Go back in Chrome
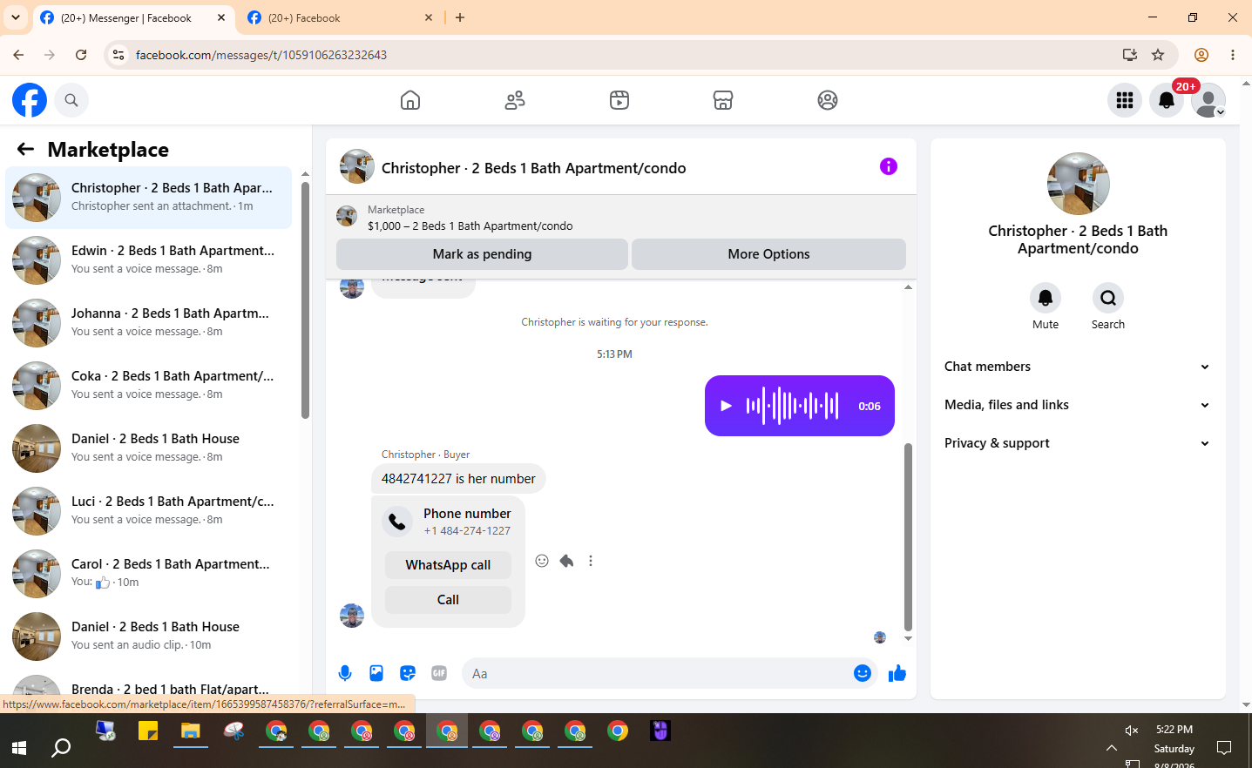 [x=18, y=55]
